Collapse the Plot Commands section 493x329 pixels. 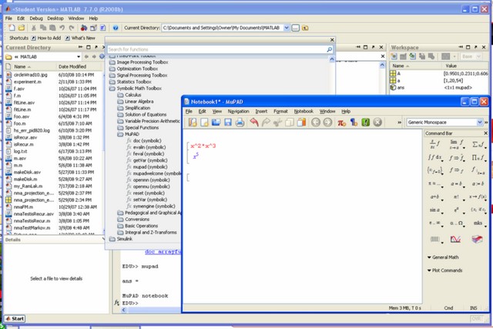click(429, 270)
